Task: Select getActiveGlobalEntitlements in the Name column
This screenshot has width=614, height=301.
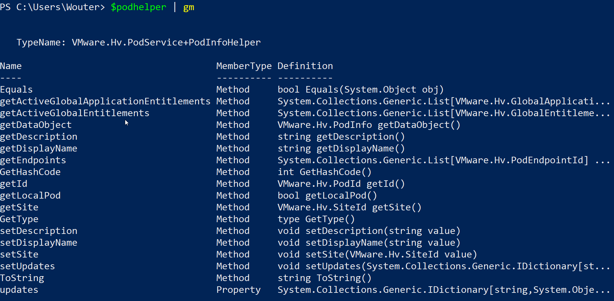Action: coord(75,113)
